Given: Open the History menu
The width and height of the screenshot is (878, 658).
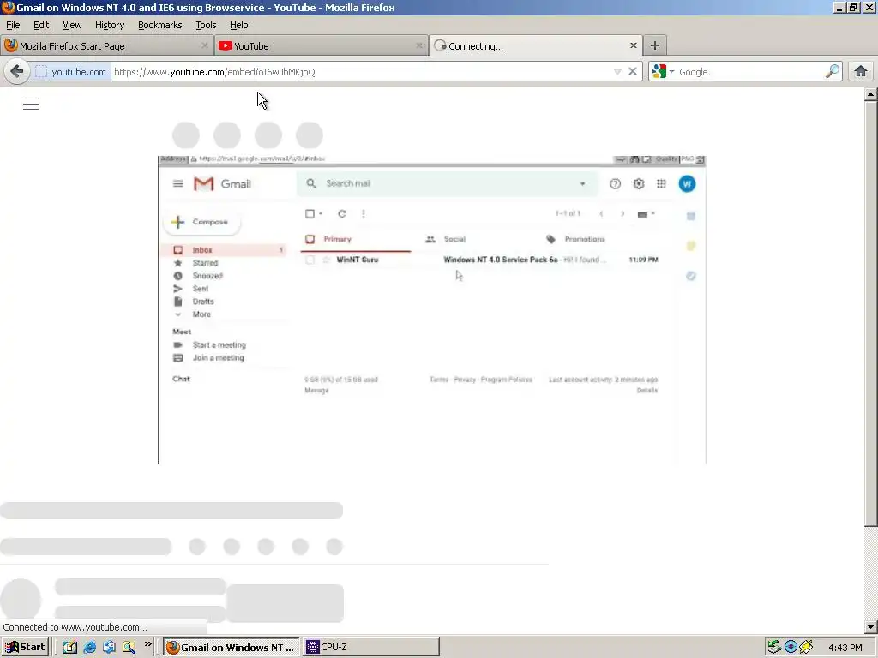Looking at the screenshot, I should 110,25.
